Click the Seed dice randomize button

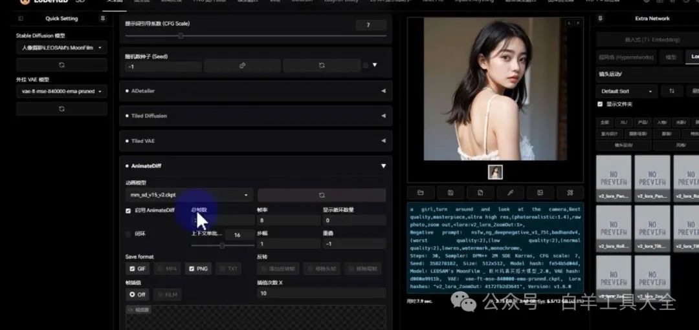tap(243, 65)
